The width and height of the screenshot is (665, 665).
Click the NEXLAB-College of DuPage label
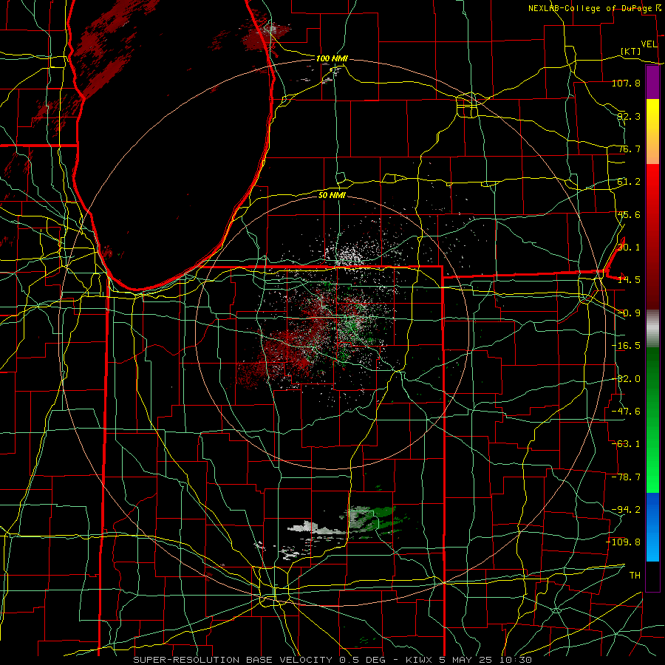590,8
